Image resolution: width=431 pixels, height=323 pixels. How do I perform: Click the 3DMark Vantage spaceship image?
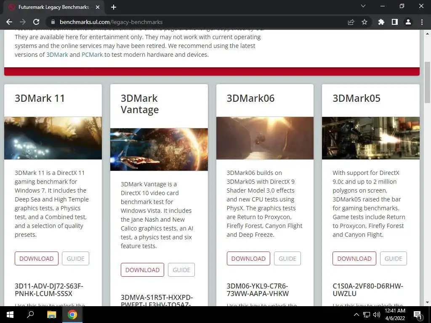tap(159, 149)
